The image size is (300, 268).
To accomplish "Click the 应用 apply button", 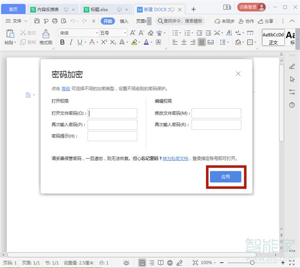I will tap(225, 176).
